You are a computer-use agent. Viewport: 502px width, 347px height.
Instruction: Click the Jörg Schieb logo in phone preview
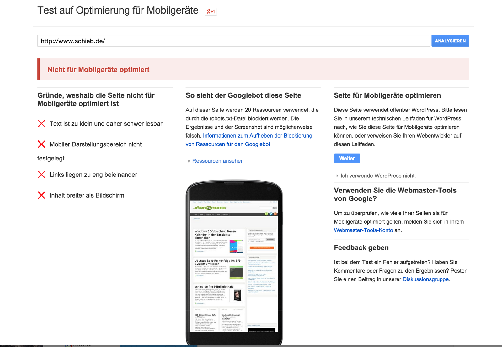209,208
